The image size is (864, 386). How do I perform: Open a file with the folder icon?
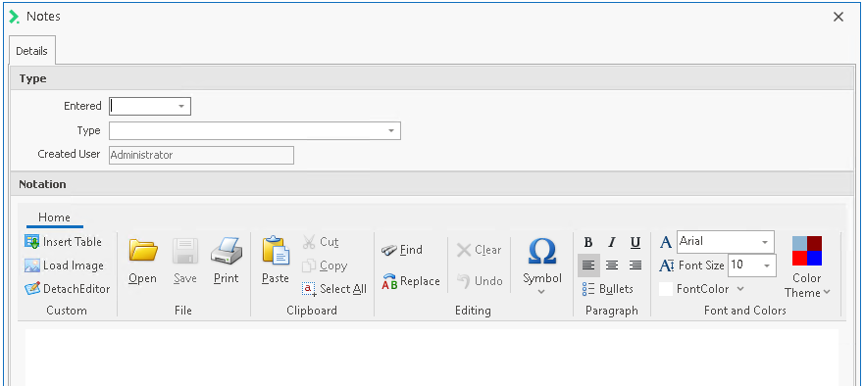(x=143, y=250)
